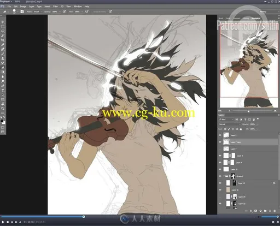Swap foreground and background colors

click(x=4, y=117)
